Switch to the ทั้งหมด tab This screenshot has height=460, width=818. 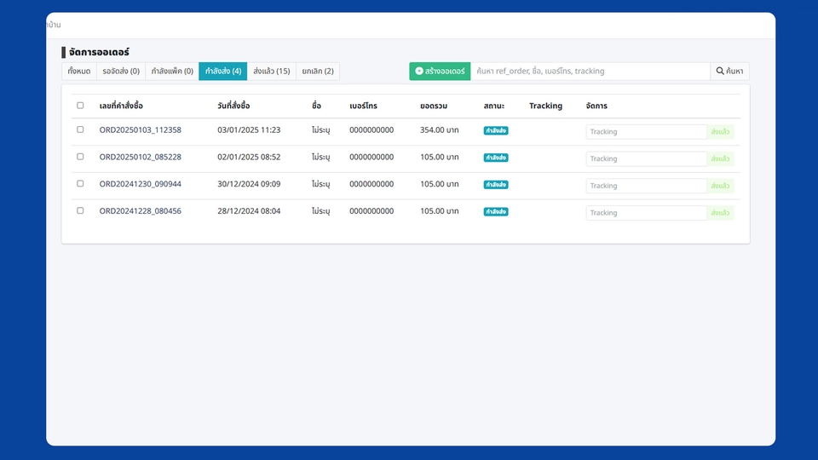(79, 71)
